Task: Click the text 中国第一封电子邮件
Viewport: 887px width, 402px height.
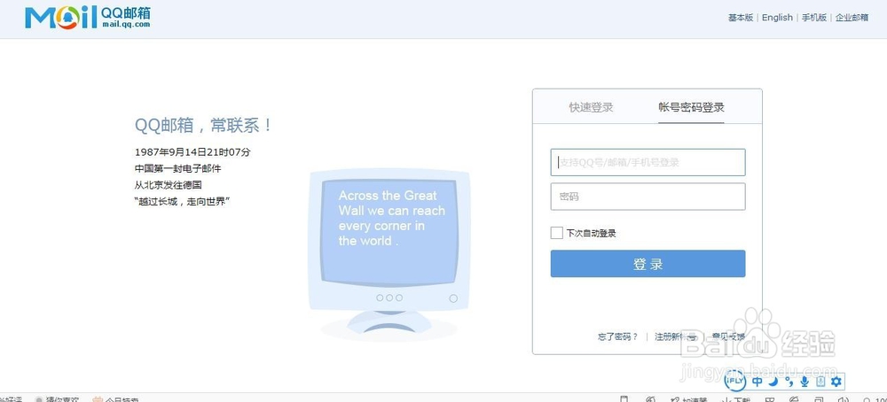Action: click(177, 168)
